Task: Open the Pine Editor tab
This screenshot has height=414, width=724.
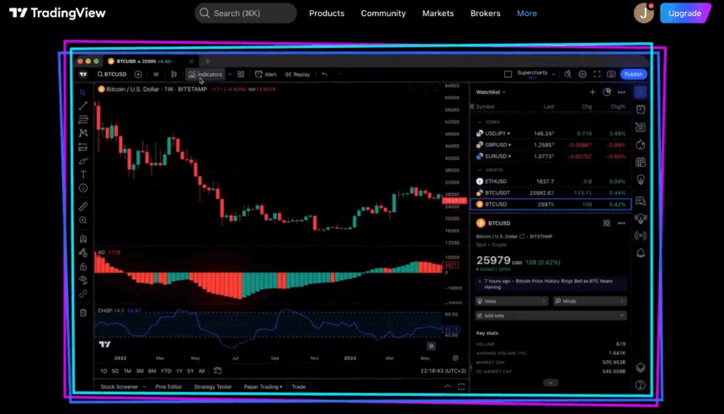Action: click(x=168, y=387)
